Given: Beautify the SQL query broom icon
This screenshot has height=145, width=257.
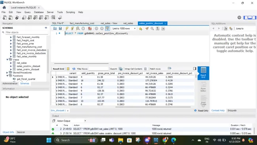Looking at the screenshot, I should [147, 29].
